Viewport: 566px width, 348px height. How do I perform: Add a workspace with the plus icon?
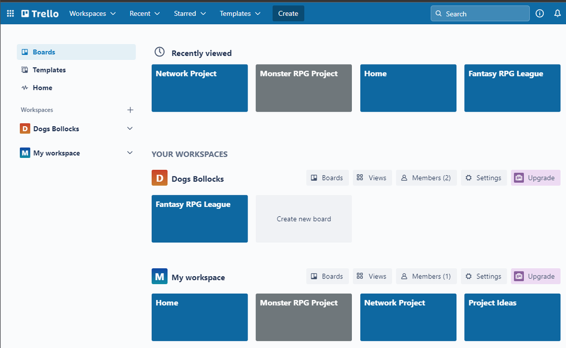pos(130,110)
